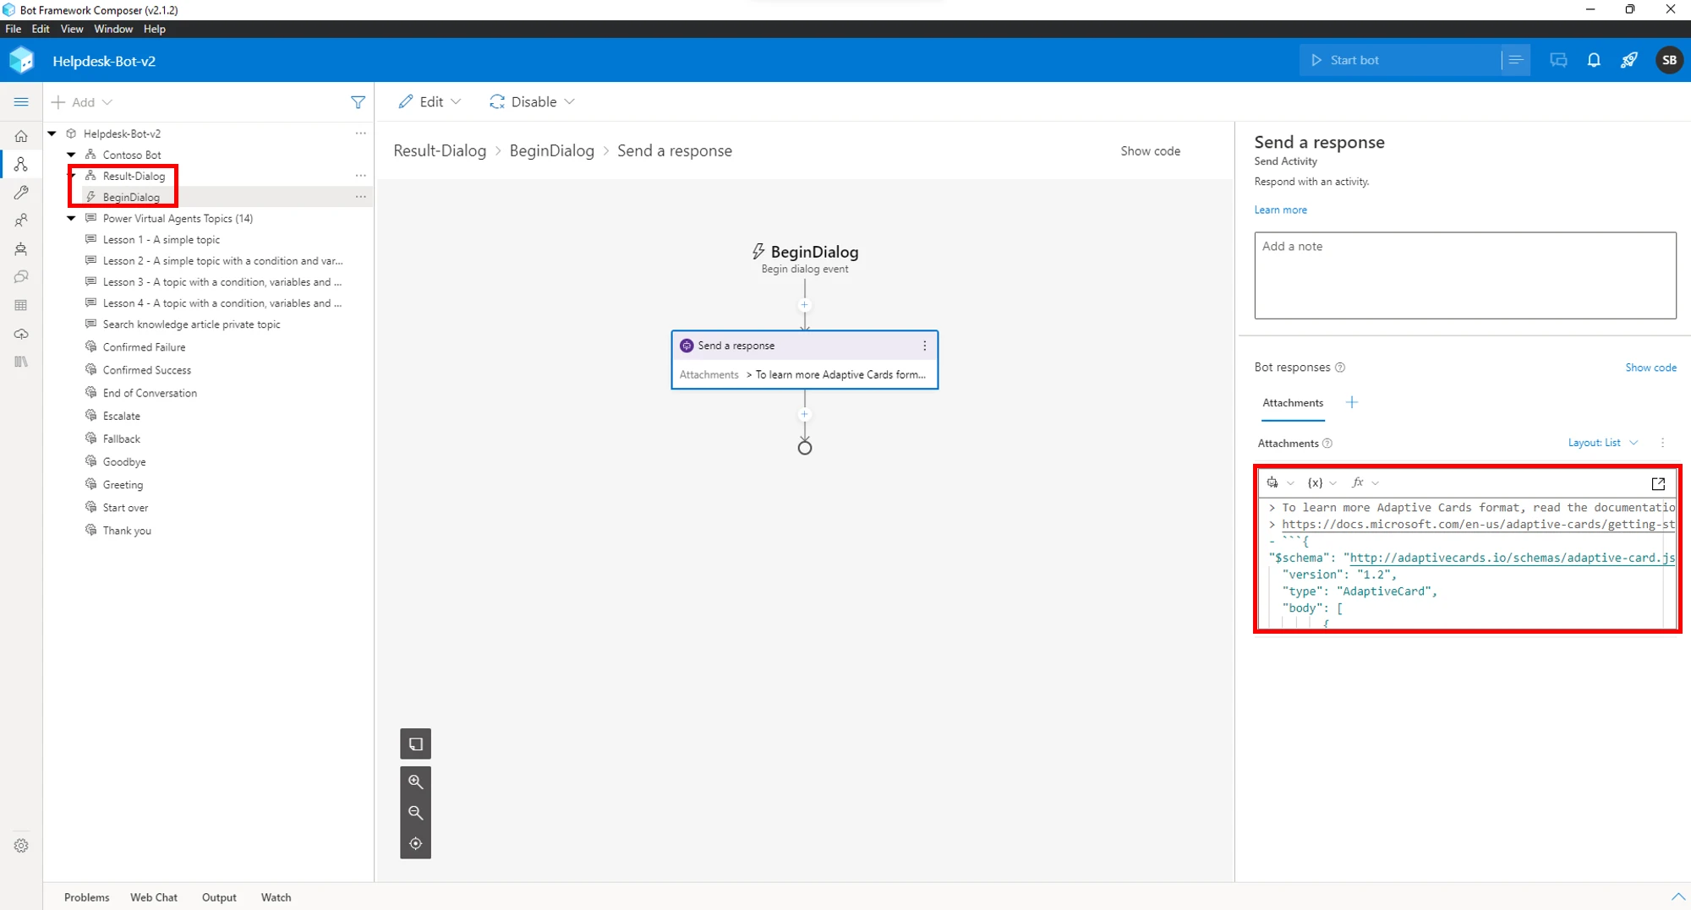Open the notifications bell
1691x910 pixels.
coord(1593,60)
